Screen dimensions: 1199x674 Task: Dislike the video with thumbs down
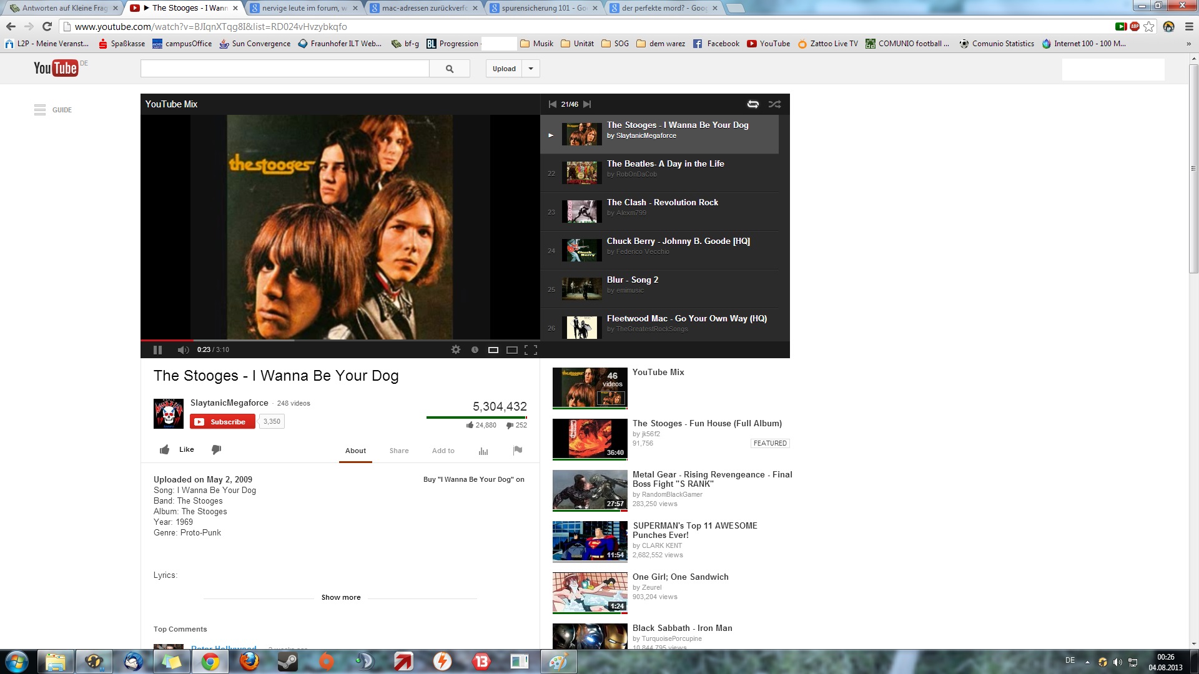pyautogui.click(x=217, y=450)
